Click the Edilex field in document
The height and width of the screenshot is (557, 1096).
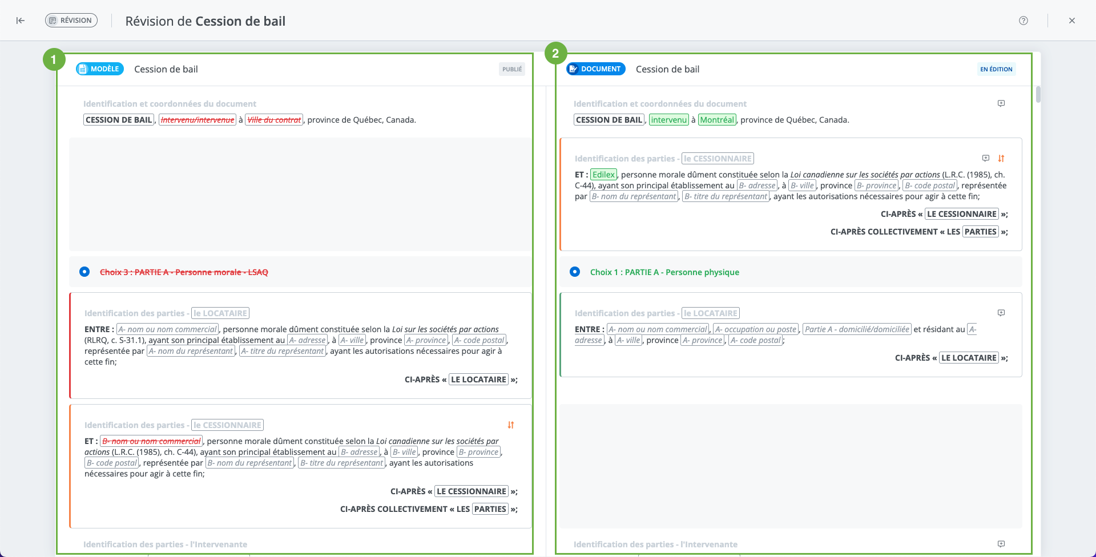click(603, 175)
